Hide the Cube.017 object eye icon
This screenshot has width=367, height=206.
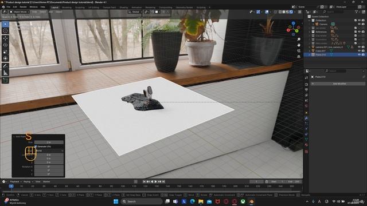[360, 51]
